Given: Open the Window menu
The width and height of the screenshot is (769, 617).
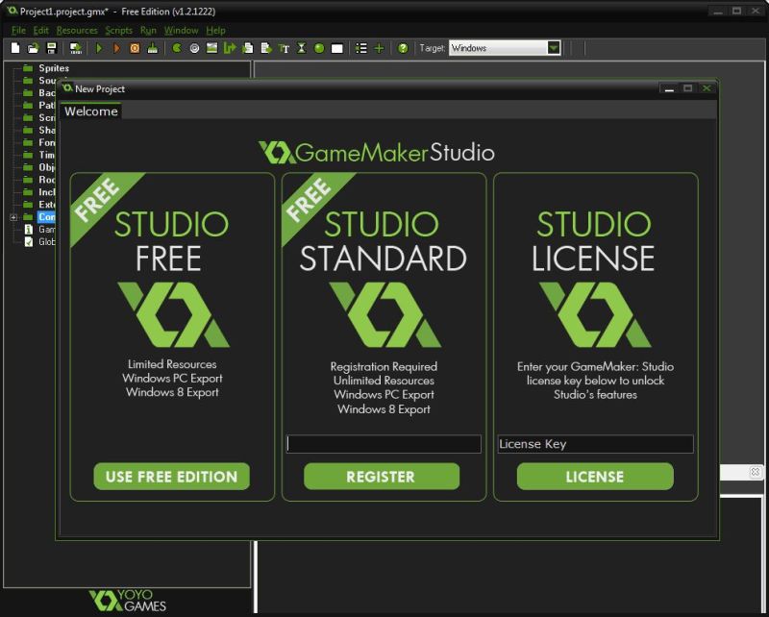Looking at the screenshot, I should coord(181,31).
